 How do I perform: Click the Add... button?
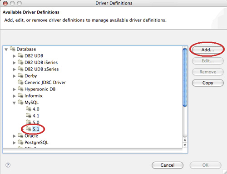click(x=207, y=50)
